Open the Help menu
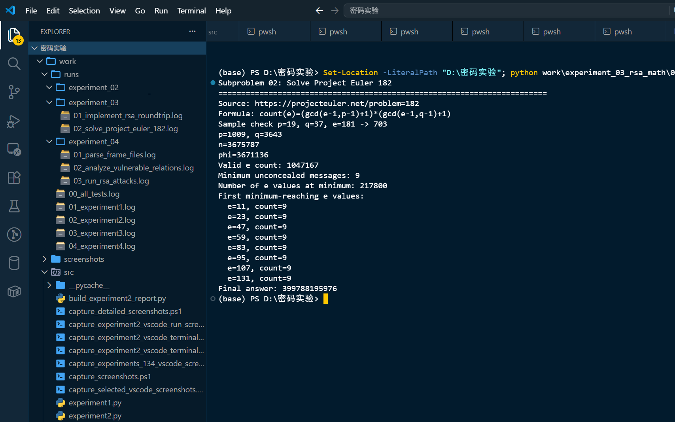Screen dimensions: 675x422 coord(223,11)
